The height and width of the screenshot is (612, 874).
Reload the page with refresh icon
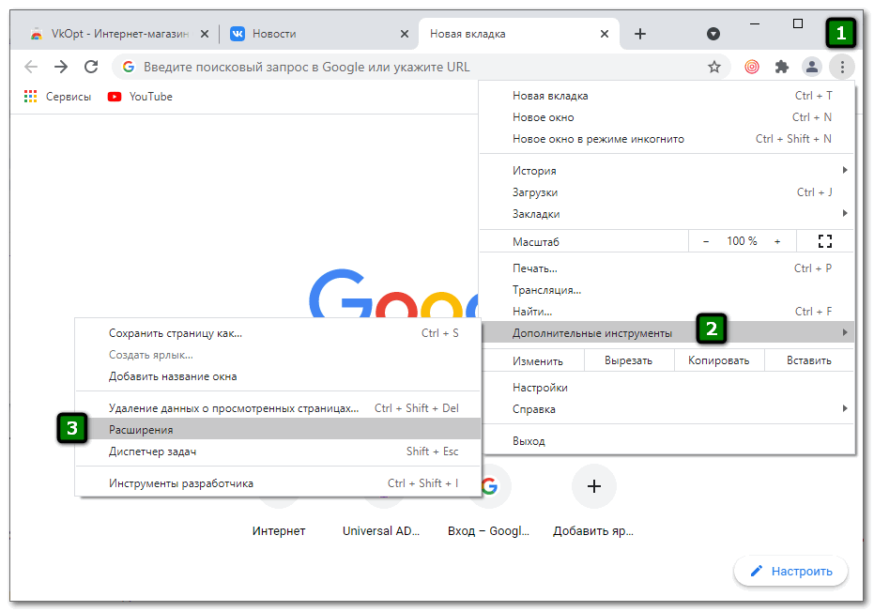tap(91, 67)
